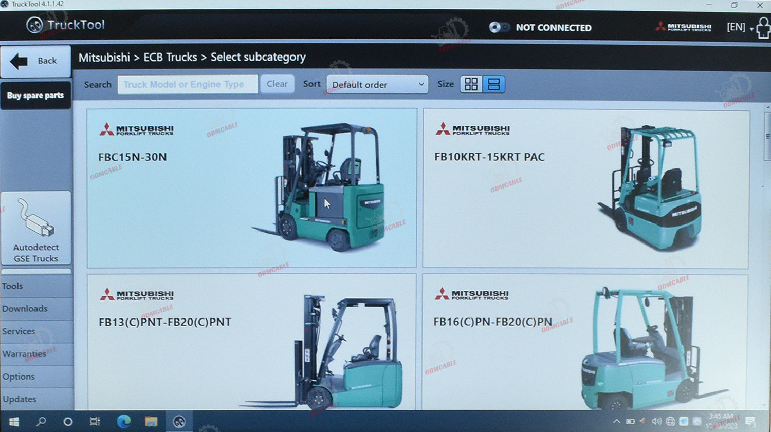
Task: Open the Tools menu item
Action: 36,286
